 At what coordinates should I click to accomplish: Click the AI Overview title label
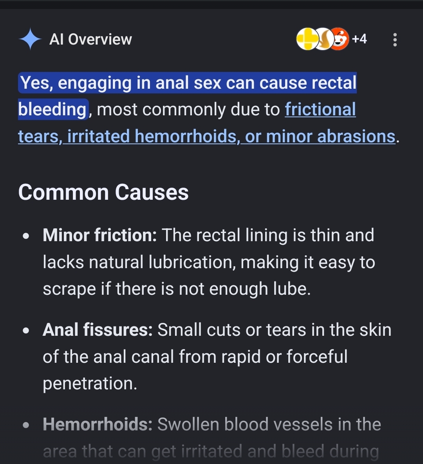click(x=91, y=39)
